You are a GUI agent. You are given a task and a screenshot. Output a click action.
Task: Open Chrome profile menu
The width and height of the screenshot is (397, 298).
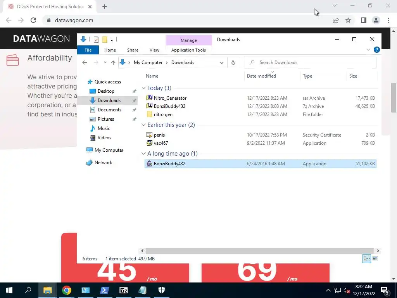[376, 20]
